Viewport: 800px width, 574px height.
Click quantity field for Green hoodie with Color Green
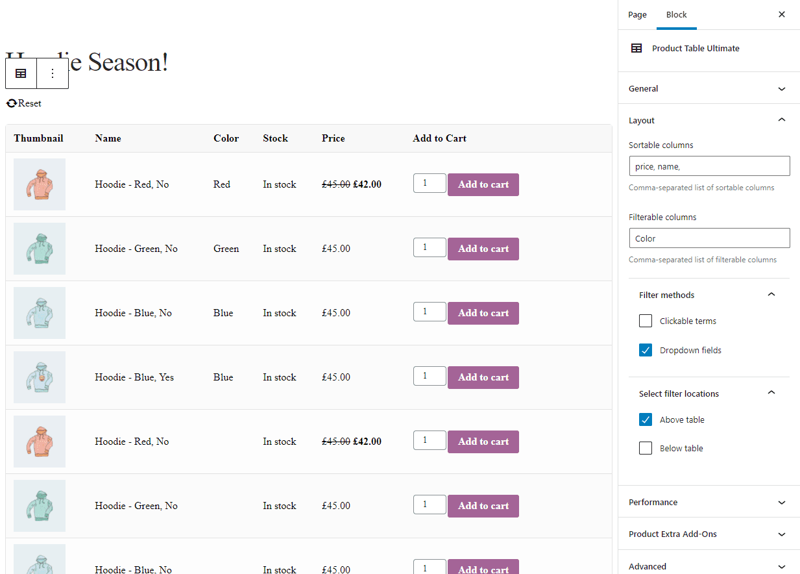(x=430, y=247)
